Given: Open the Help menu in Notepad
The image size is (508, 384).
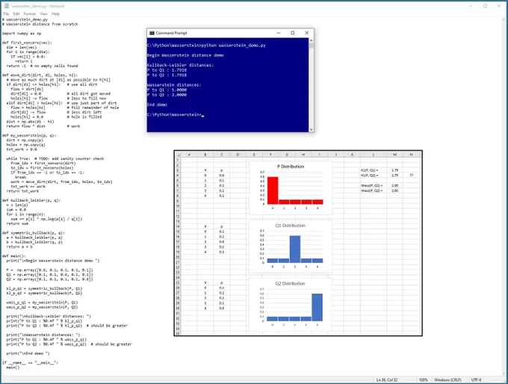Looking at the screenshot, I should click(56, 14).
